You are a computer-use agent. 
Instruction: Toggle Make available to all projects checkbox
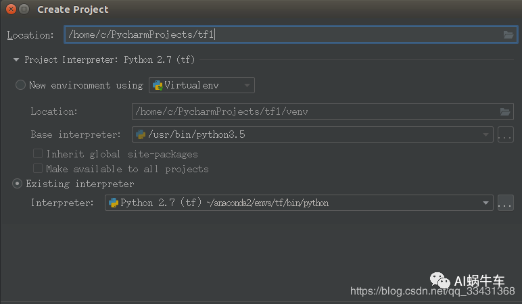click(x=38, y=168)
